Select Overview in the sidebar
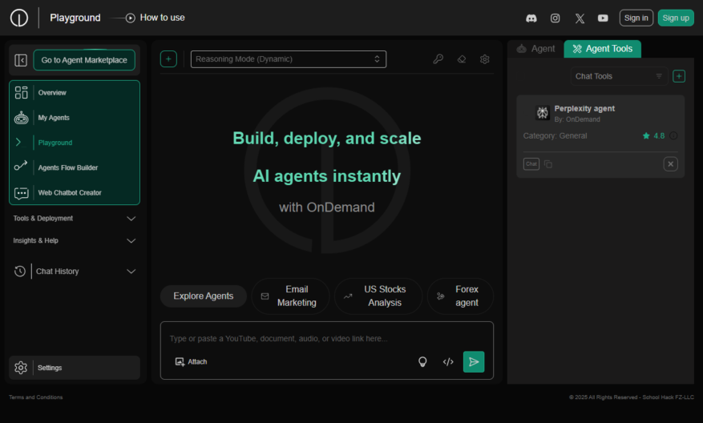The image size is (703, 423). click(52, 93)
